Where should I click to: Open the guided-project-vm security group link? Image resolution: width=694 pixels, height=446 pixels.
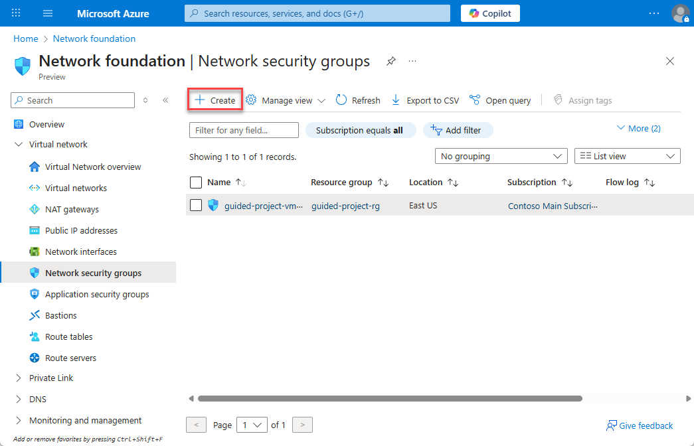click(x=264, y=206)
